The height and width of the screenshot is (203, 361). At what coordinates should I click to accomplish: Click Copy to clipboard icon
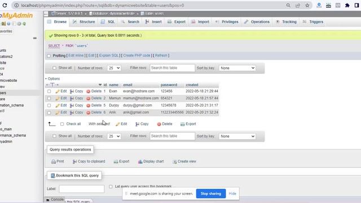click(x=74, y=162)
